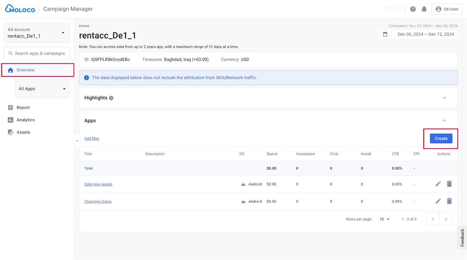
Task: Go to previous page of apps
Action: [x=433, y=219]
